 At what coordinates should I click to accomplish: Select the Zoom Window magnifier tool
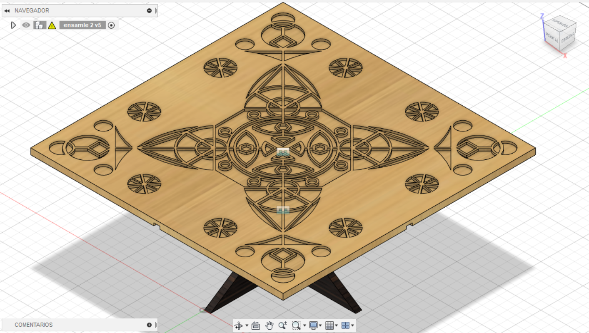pyautogui.click(x=296, y=326)
